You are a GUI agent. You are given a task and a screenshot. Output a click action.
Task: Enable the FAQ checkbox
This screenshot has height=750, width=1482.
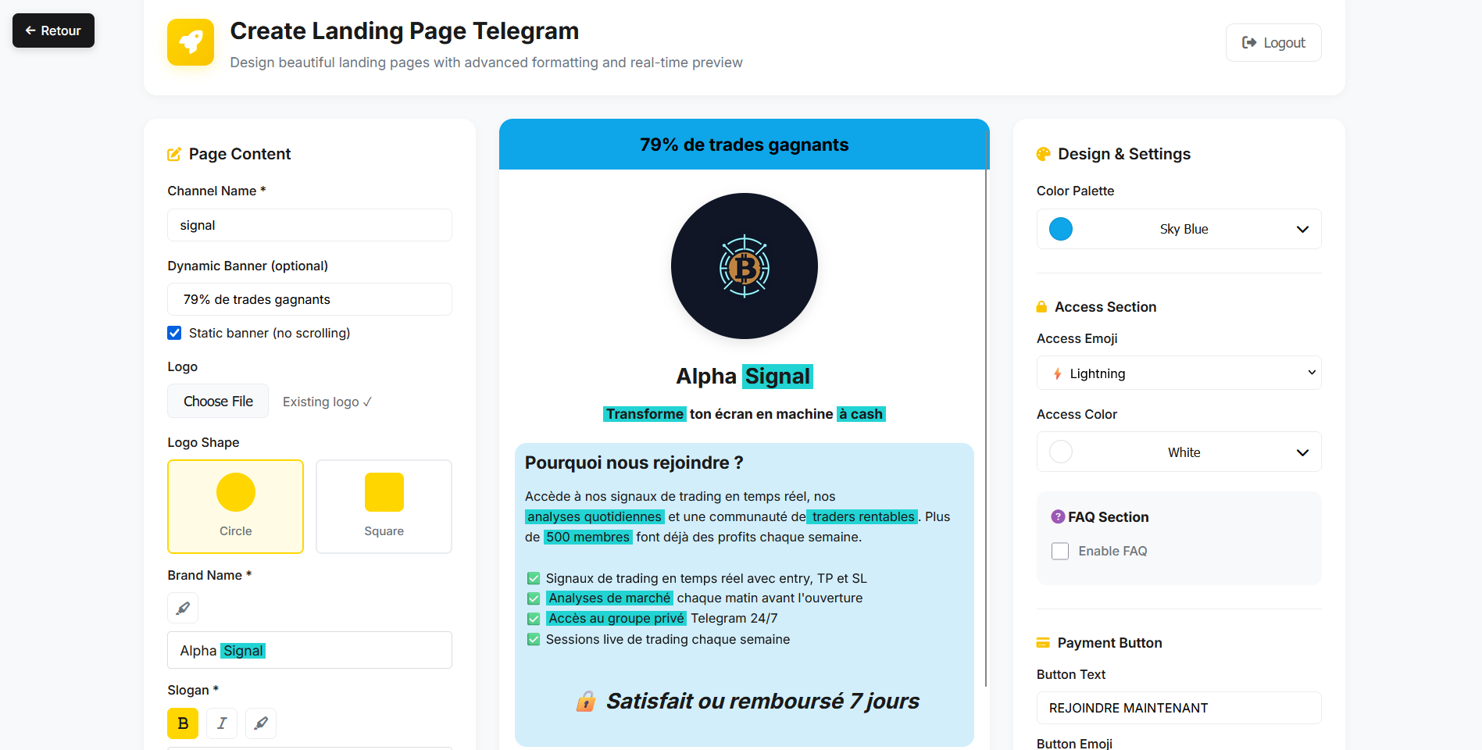coord(1060,551)
